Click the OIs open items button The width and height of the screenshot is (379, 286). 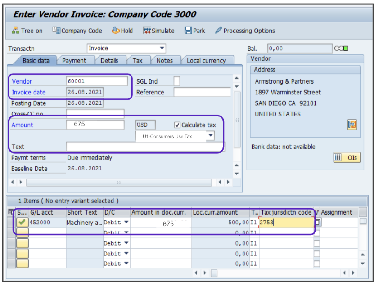tap(347, 157)
